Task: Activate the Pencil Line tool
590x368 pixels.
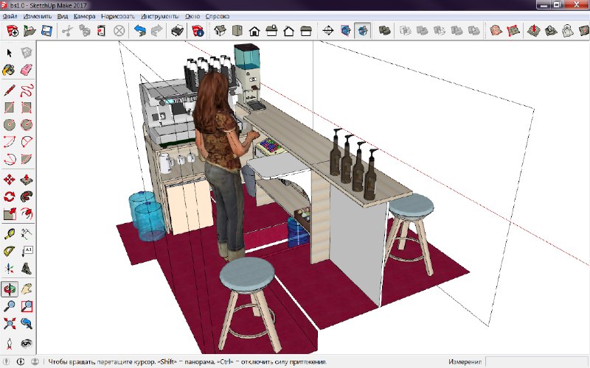Action: tap(10, 91)
